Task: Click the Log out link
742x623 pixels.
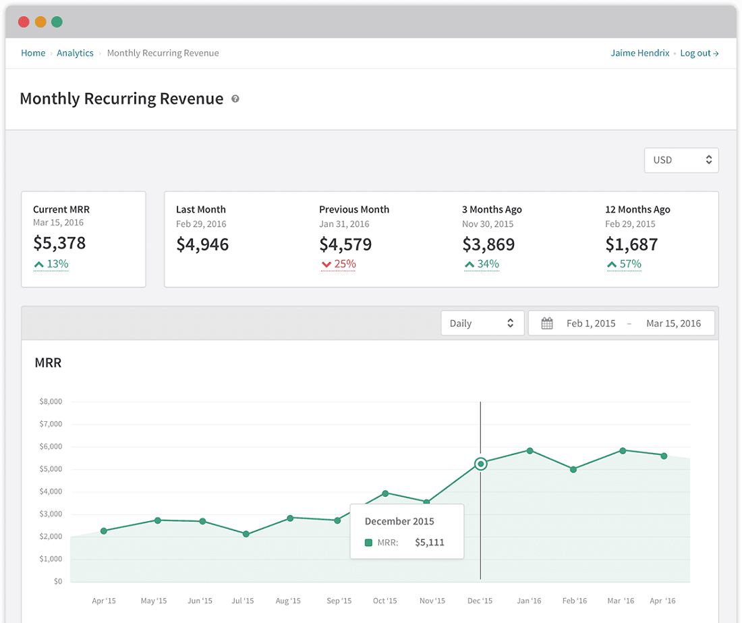Action: tap(700, 53)
